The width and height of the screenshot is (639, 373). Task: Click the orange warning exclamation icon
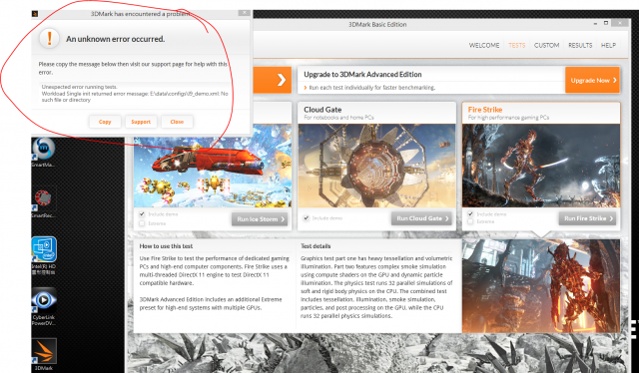point(49,39)
